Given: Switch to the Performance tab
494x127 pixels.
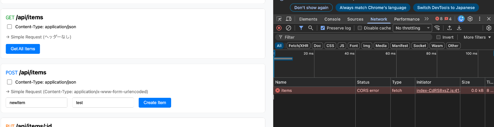Looking at the screenshot, I should pos(407,19).
